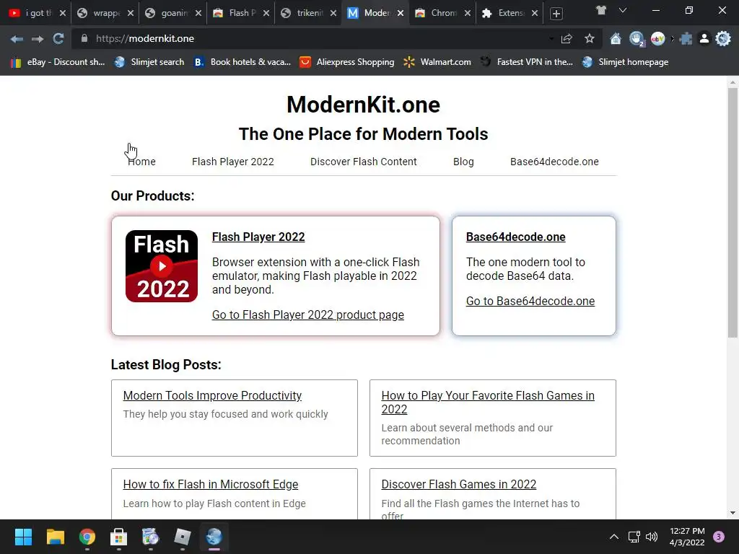Open the Walmart.com bookmark

click(437, 62)
